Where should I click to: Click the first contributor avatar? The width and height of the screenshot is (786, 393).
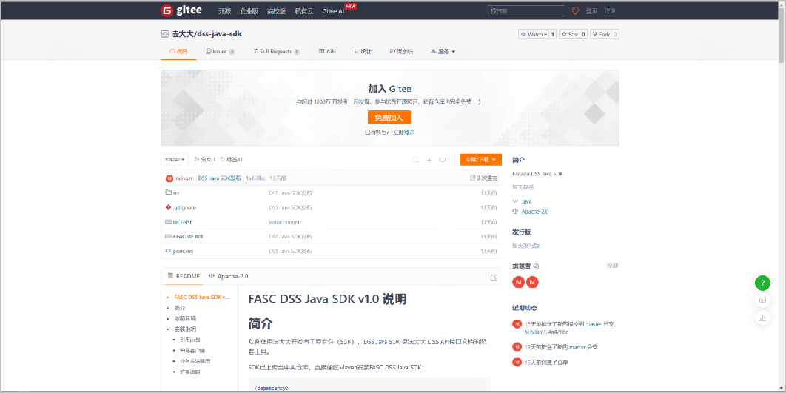click(x=518, y=282)
